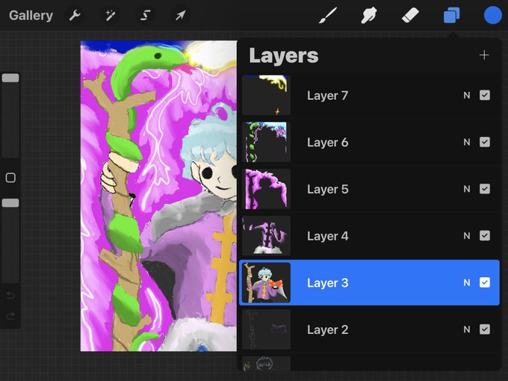Open the Actions wrench menu
Screen dimensions: 508x381
[x=75, y=15]
